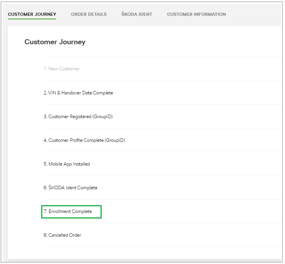Switch to the Order Details tab
Screen dimensions: 285x264
click(x=89, y=14)
